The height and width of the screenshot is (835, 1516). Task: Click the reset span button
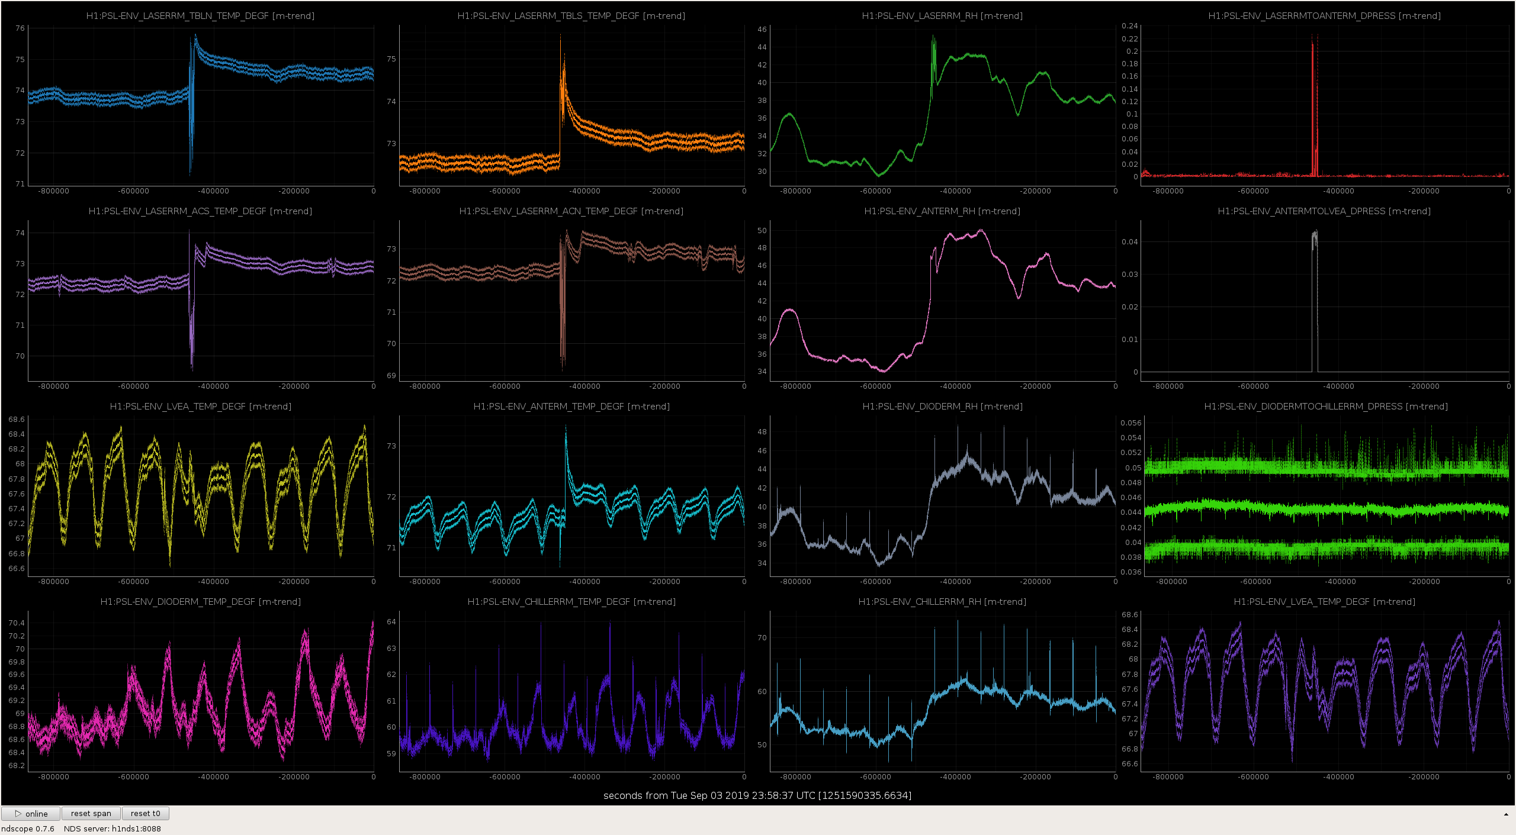(x=91, y=814)
